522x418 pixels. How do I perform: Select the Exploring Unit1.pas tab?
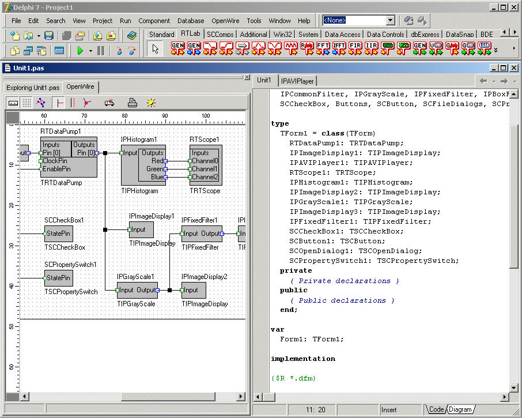(33, 88)
